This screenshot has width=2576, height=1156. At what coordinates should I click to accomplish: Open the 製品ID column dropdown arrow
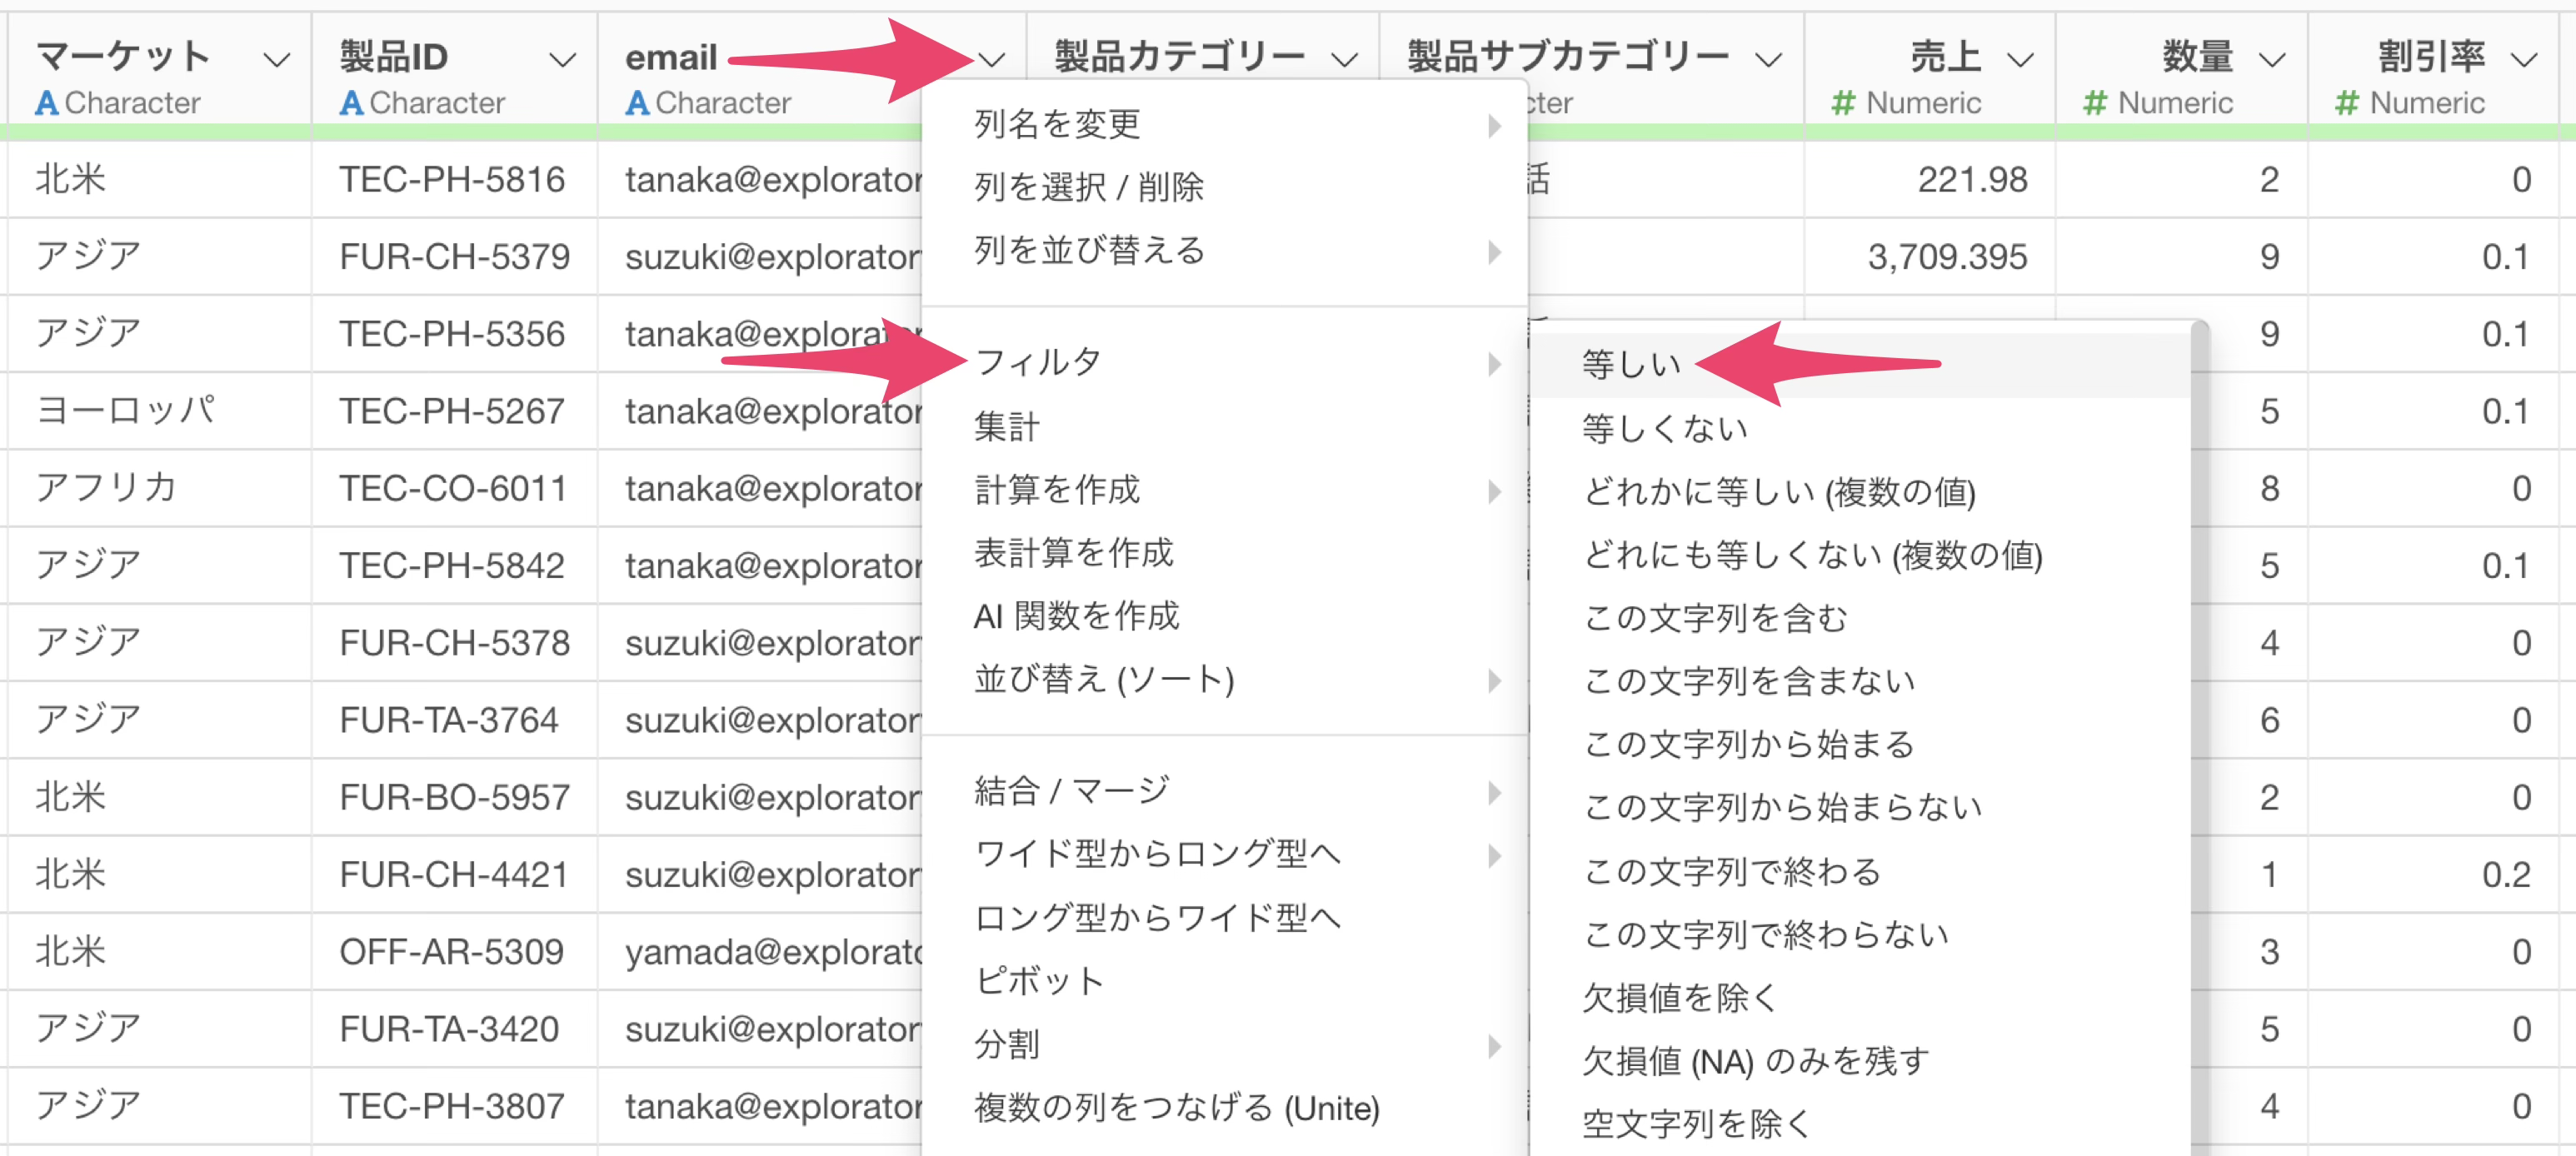[x=563, y=60]
